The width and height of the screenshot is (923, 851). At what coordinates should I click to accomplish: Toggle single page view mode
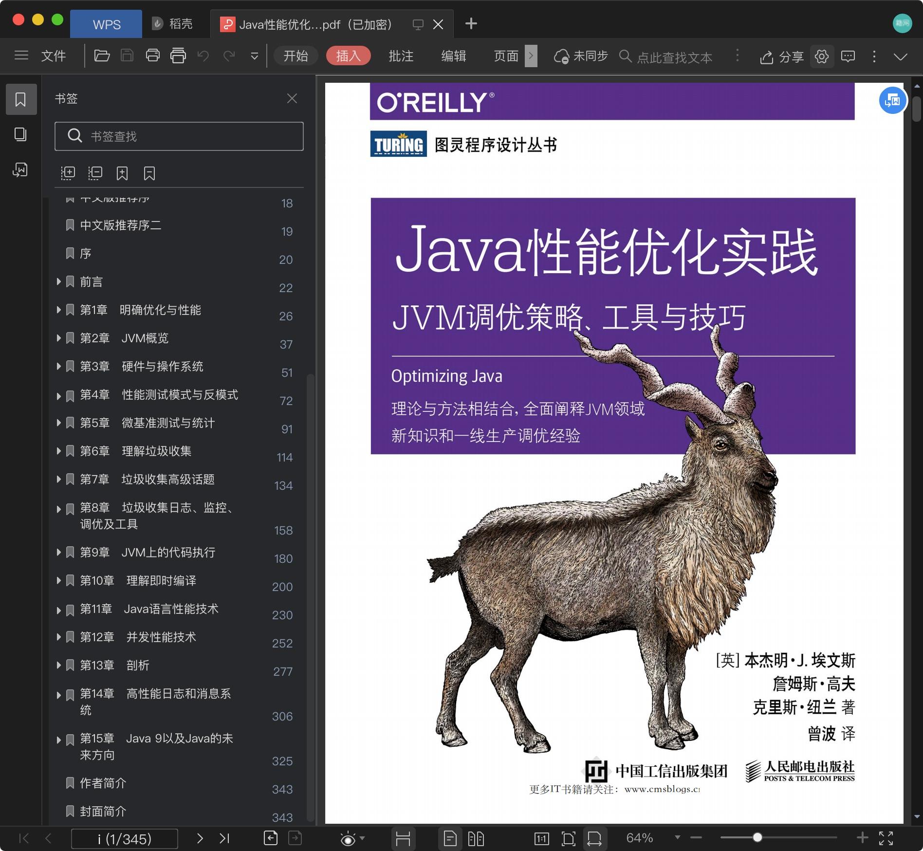(x=450, y=838)
